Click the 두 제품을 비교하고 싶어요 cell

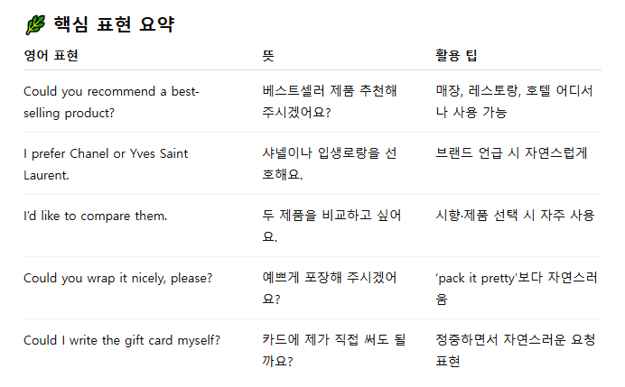click(x=331, y=226)
